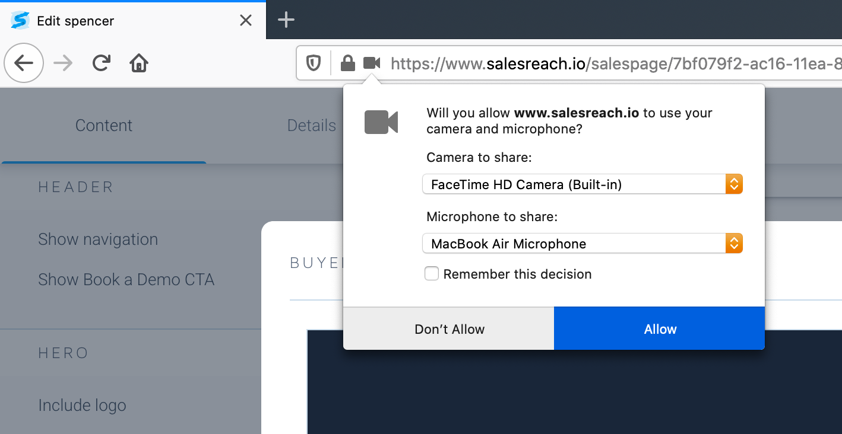The image size is (842, 434).
Task: Open a new browser tab with the plus icon
Action: coord(286,20)
